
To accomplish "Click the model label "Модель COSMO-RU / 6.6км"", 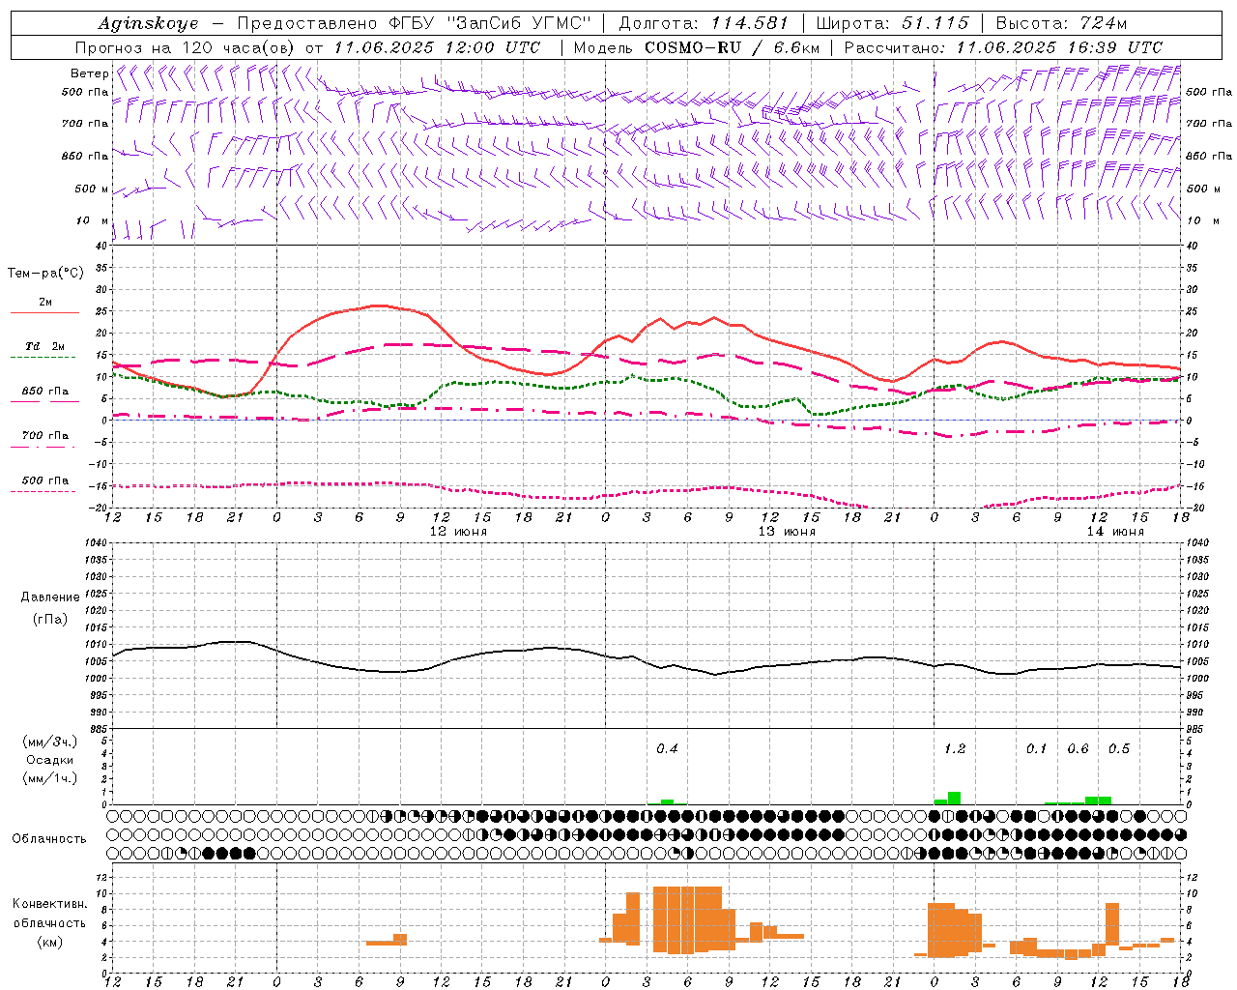I will click(697, 47).
